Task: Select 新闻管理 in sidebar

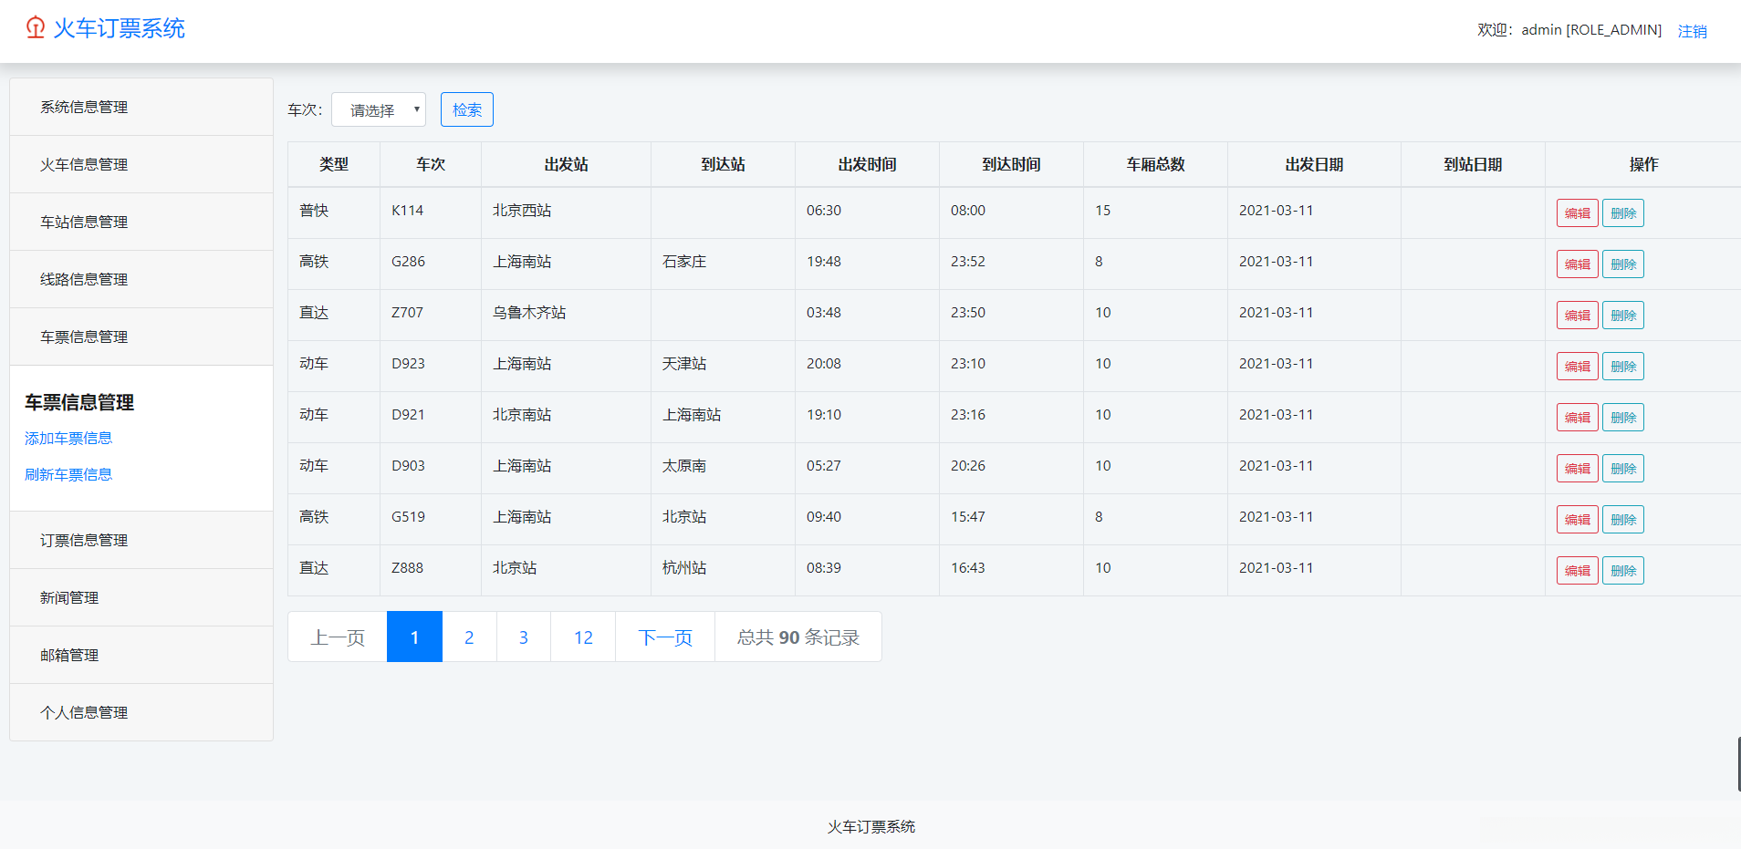Action: click(69, 598)
